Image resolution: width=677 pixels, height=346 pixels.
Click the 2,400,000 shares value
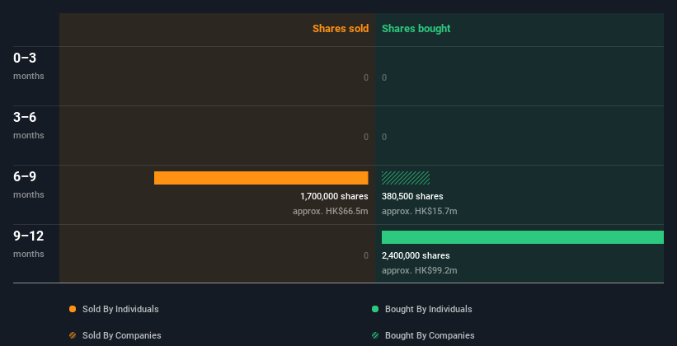pyautogui.click(x=416, y=255)
